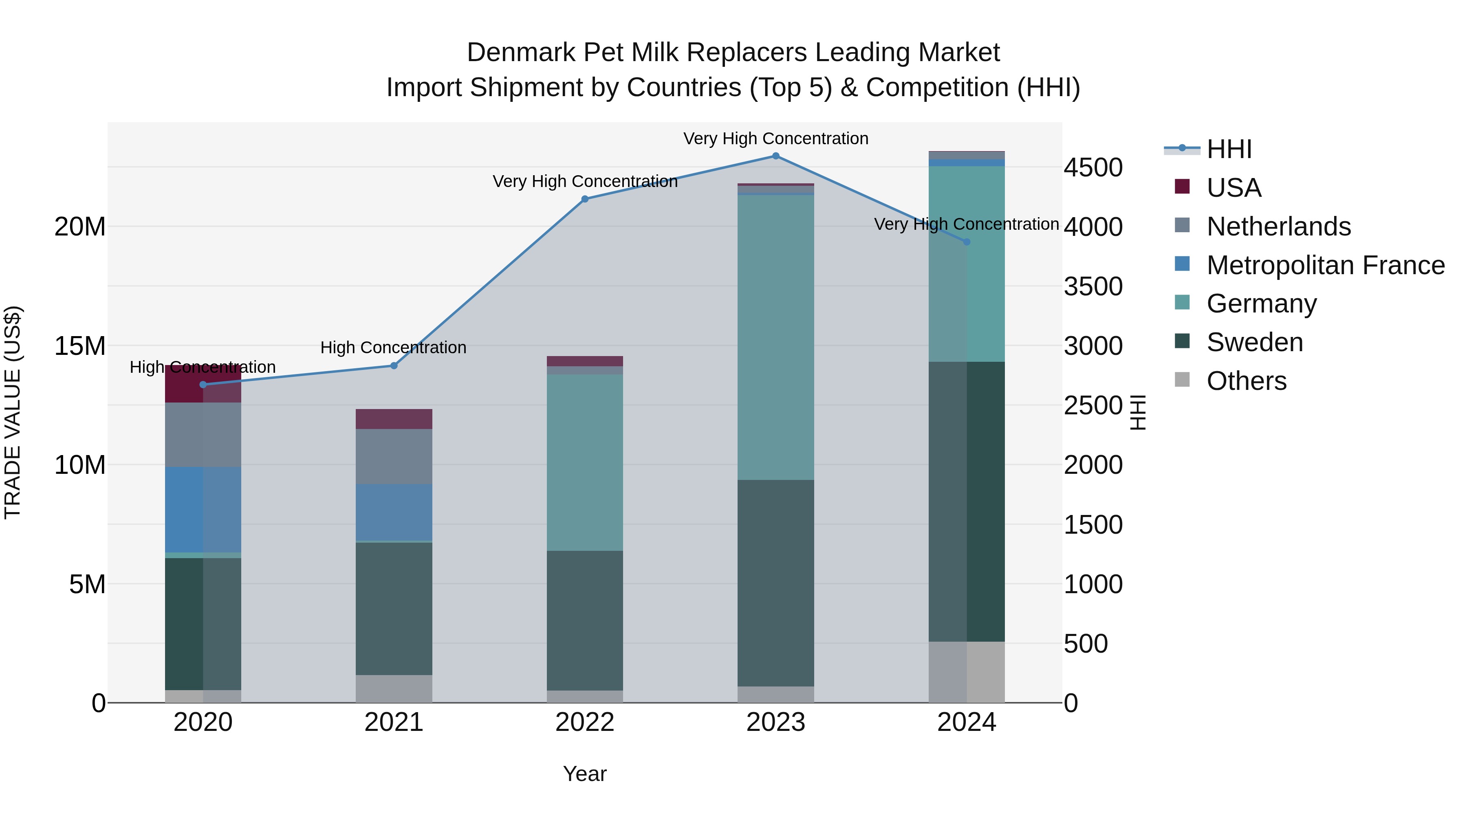
Task: Click the Germany segment of the 2024 bar
Action: click(x=967, y=264)
